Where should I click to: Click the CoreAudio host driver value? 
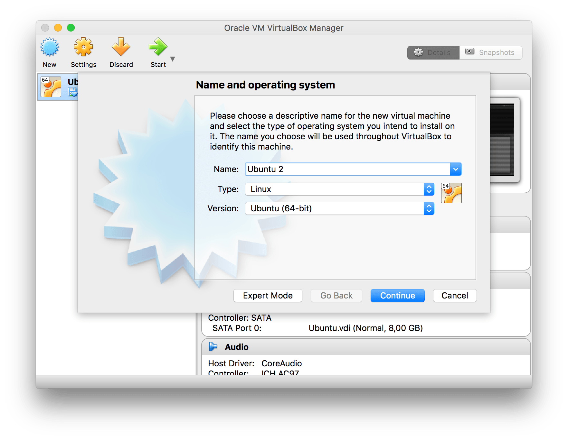click(x=282, y=363)
